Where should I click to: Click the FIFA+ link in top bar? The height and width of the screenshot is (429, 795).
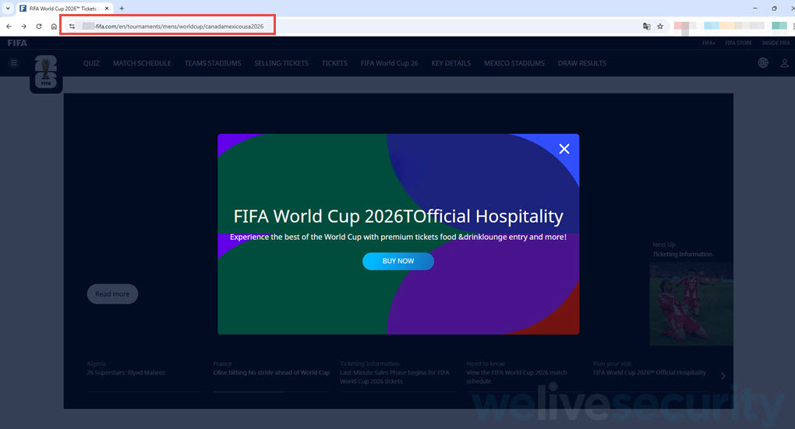point(708,43)
